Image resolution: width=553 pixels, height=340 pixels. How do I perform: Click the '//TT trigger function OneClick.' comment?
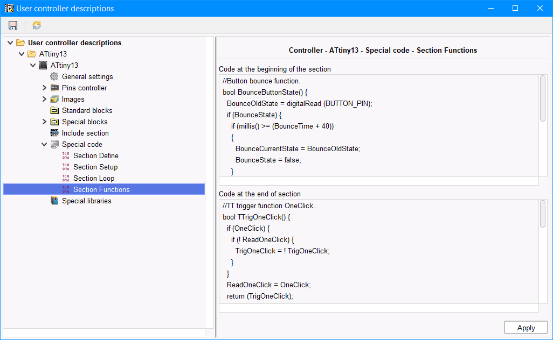point(269,206)
